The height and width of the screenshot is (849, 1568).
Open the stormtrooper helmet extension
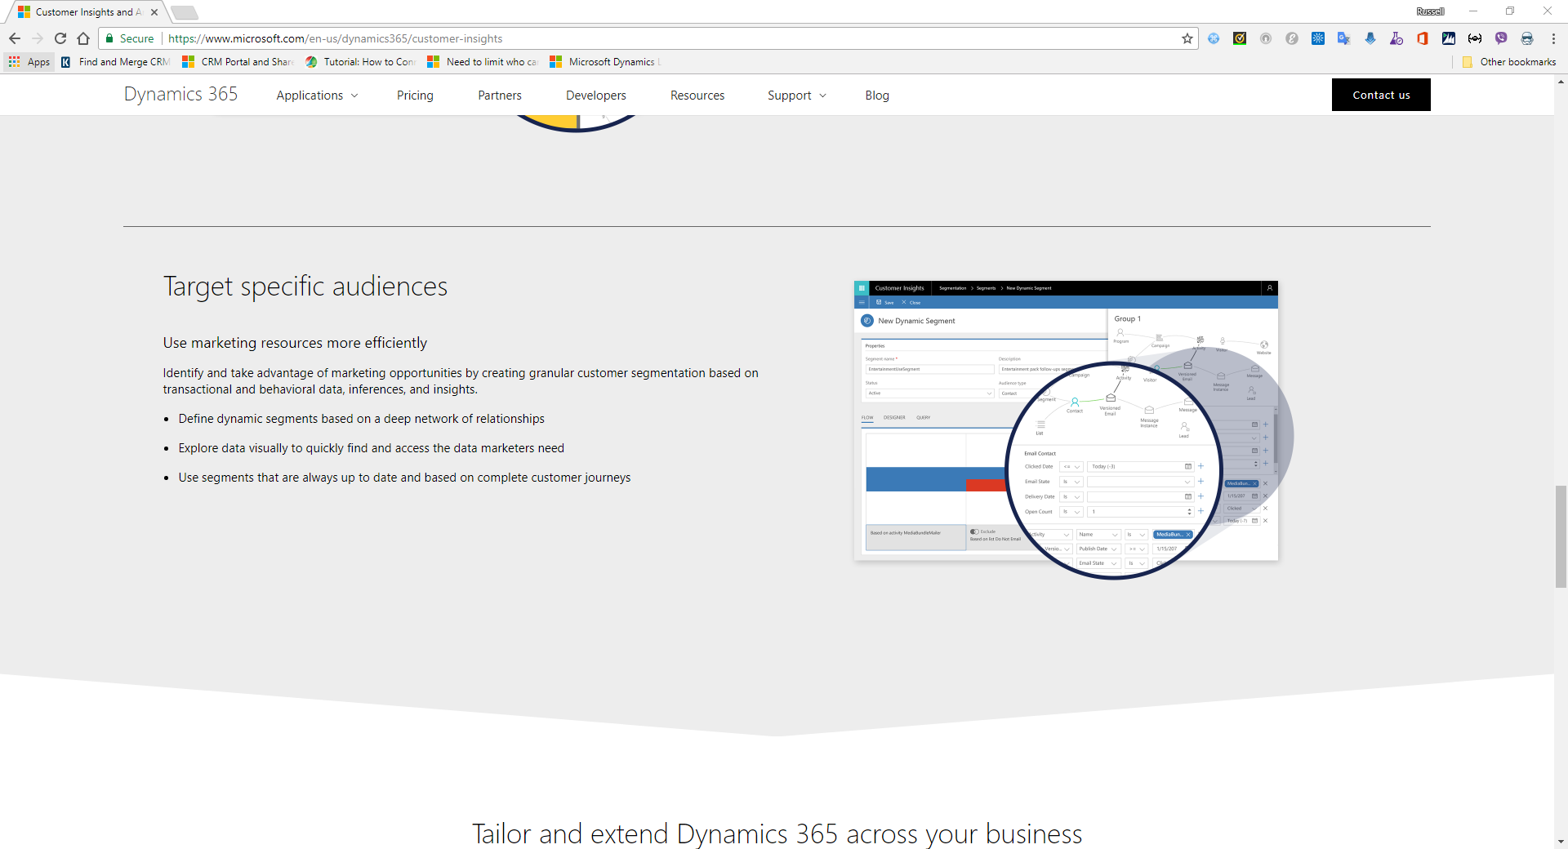click(x=1526, y=38)
